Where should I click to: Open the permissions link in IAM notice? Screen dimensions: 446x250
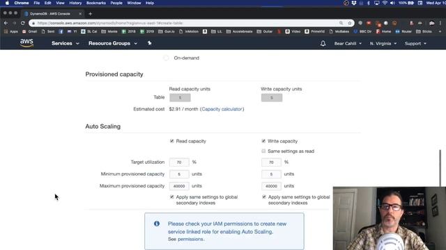[x=190, y=239]
